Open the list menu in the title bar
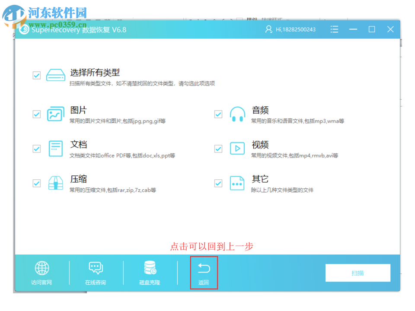 tap(334, 29)
